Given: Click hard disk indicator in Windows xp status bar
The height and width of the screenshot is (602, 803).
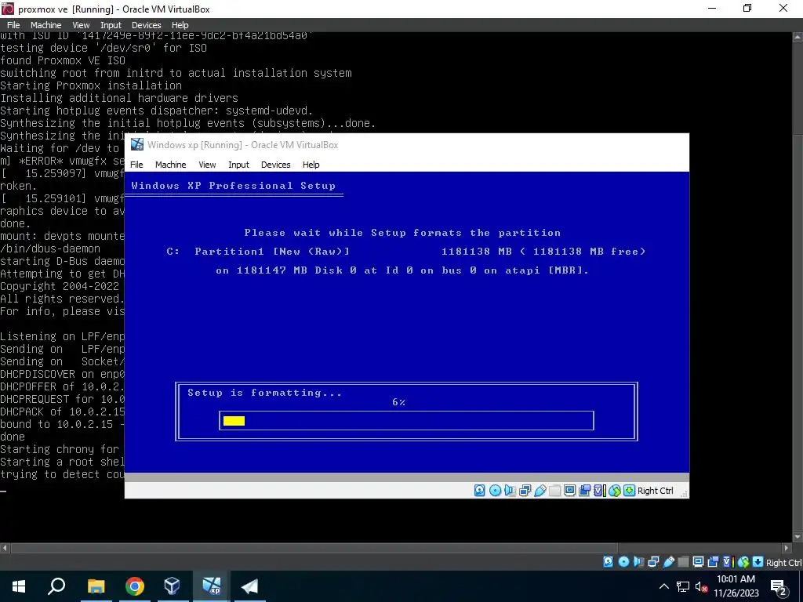Looking at the screenshot, I should coord(479,491).
